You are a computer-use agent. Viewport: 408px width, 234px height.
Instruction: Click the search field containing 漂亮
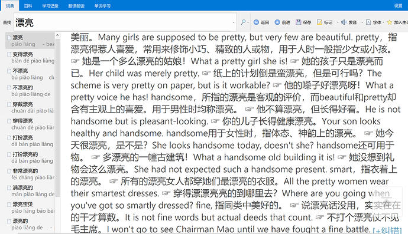(x=125, y=22)
